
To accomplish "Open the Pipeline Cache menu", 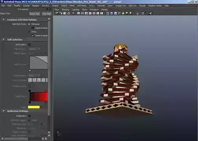I will click(155, 5).
